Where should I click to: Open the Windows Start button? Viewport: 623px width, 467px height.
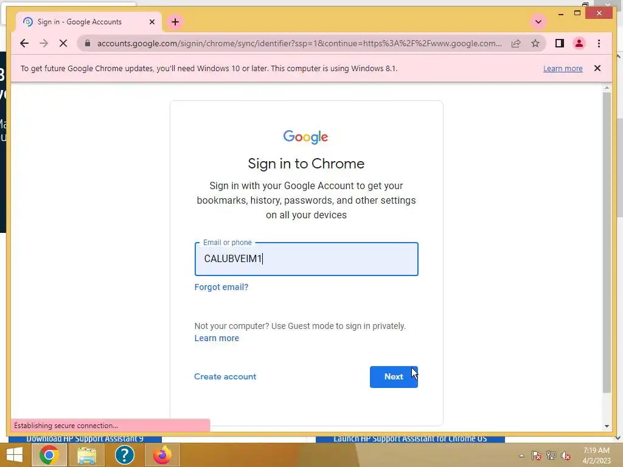15,455
